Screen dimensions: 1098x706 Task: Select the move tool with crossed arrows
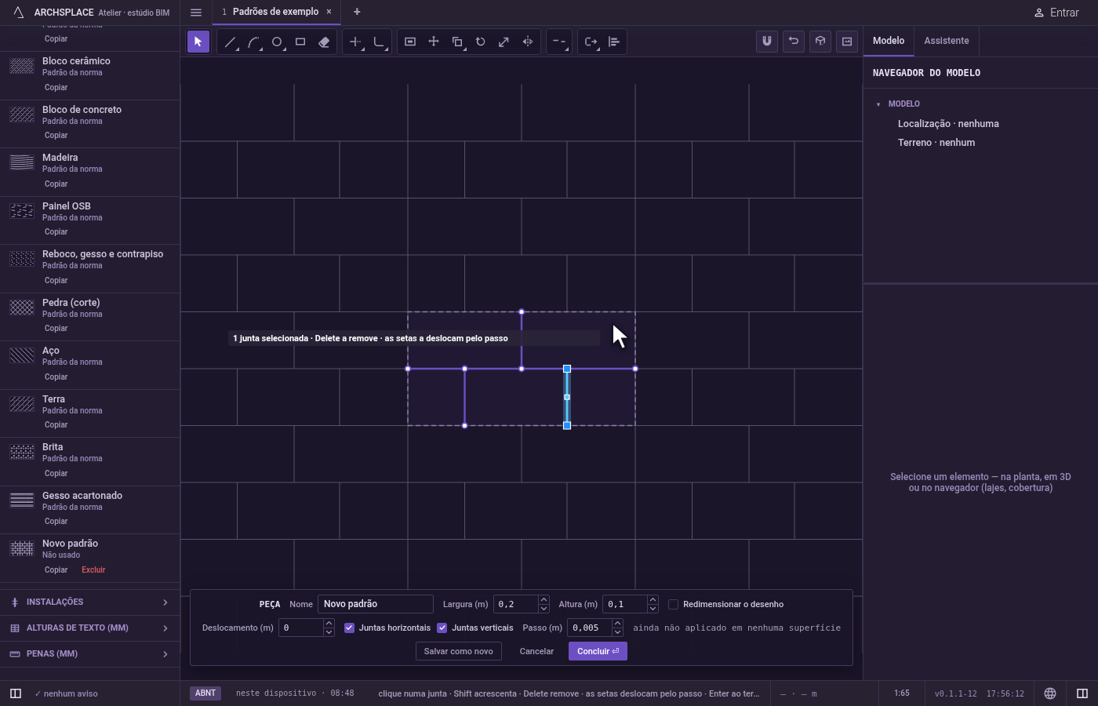point(434,42)
